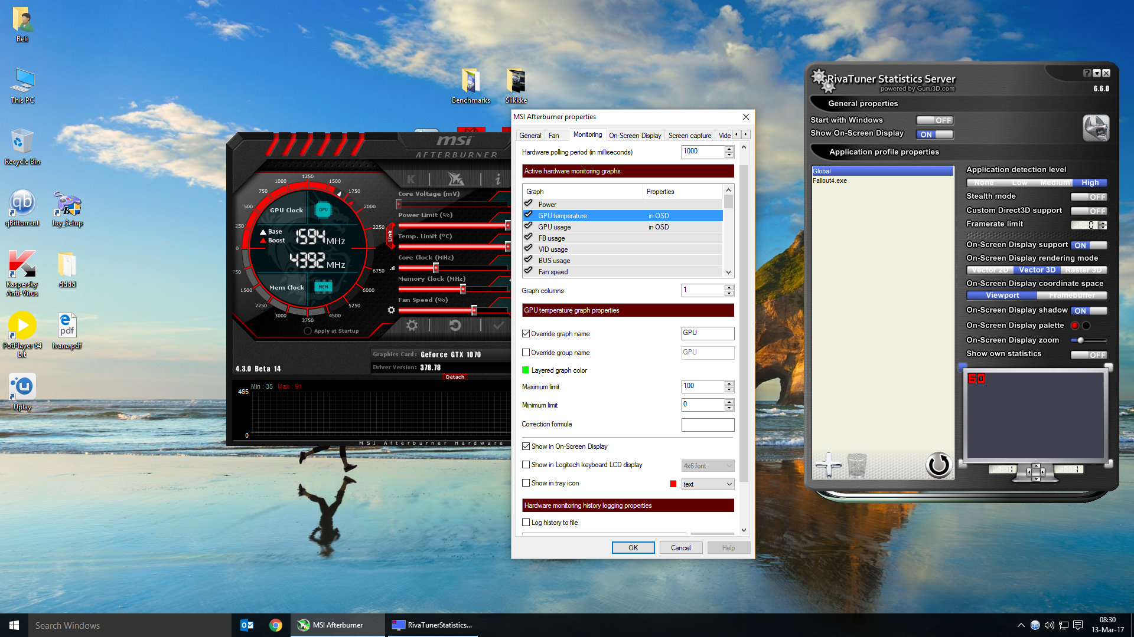Select the Monitoring tab
Image resolution: width=1134 pixels, height=637 pixels.
(x=588, y=134)
